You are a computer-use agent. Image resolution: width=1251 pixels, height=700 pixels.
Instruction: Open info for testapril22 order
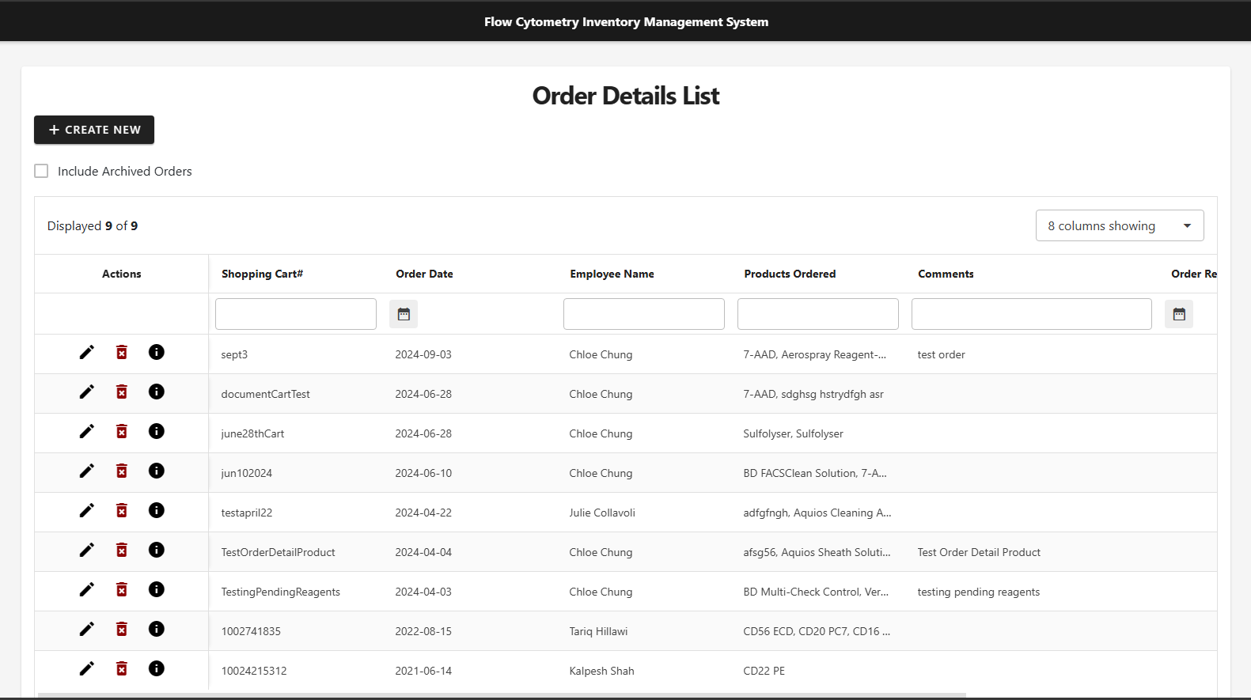157,510
